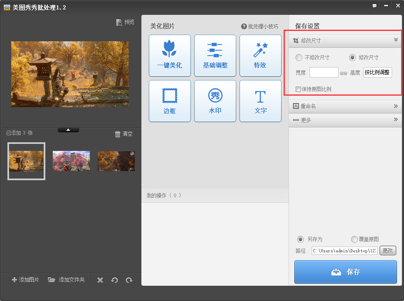Collapse the 修改尺寸 resize panel
The image size is (404, 301).
[396, 40]
